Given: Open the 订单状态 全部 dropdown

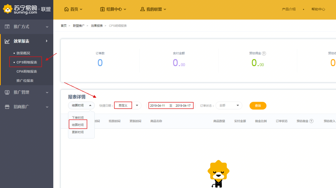Looking at the screenshot, I should coord(229,105).
